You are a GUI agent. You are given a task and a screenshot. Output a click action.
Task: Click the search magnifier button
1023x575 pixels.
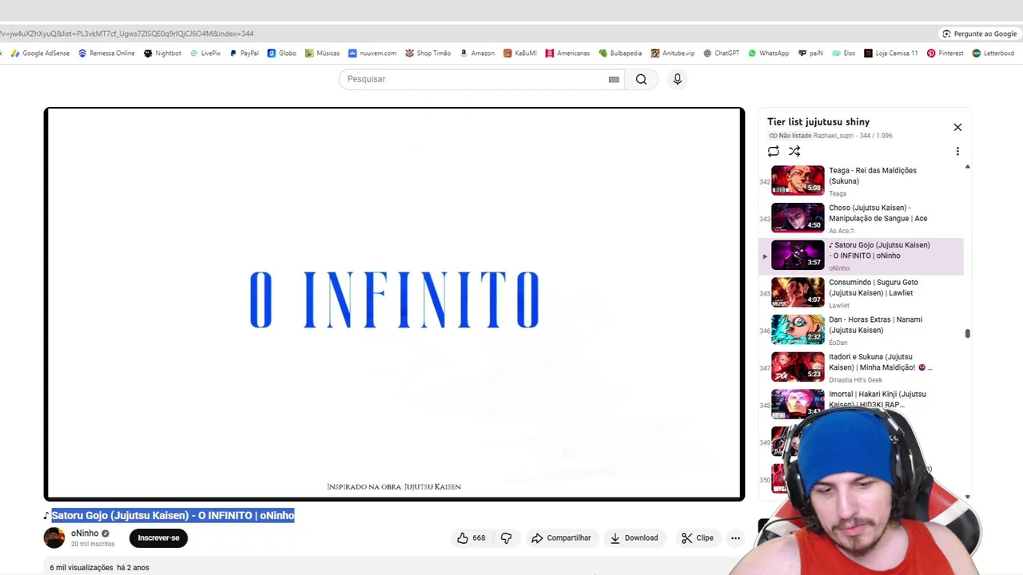coord(641,79)
